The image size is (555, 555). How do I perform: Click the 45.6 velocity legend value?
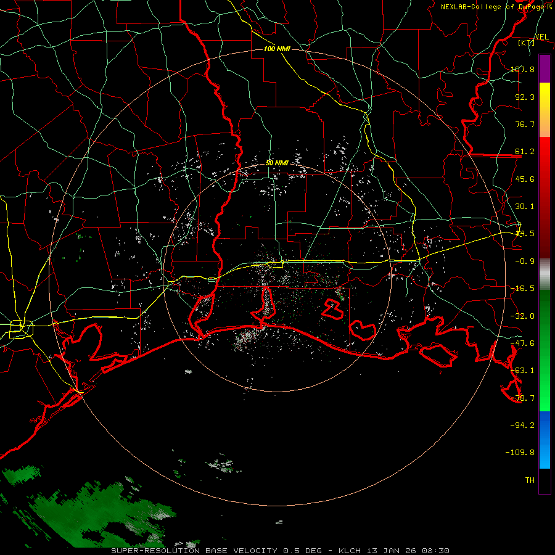[525, 179]
